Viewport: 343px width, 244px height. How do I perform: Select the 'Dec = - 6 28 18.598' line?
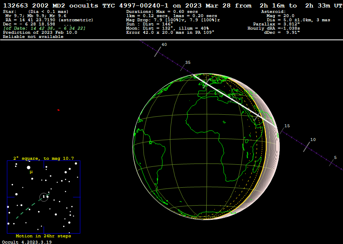tap(29, 24)
